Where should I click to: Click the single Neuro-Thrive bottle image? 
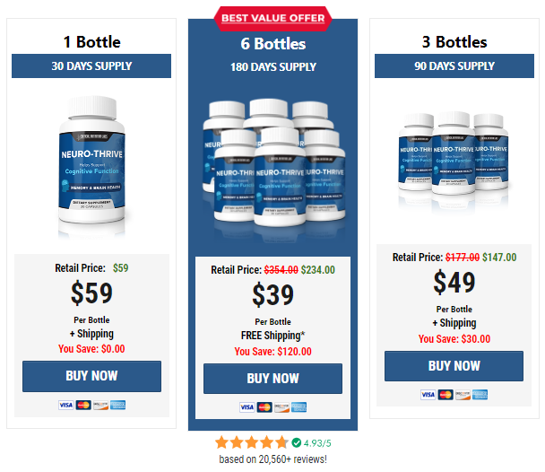click(91, 163)
